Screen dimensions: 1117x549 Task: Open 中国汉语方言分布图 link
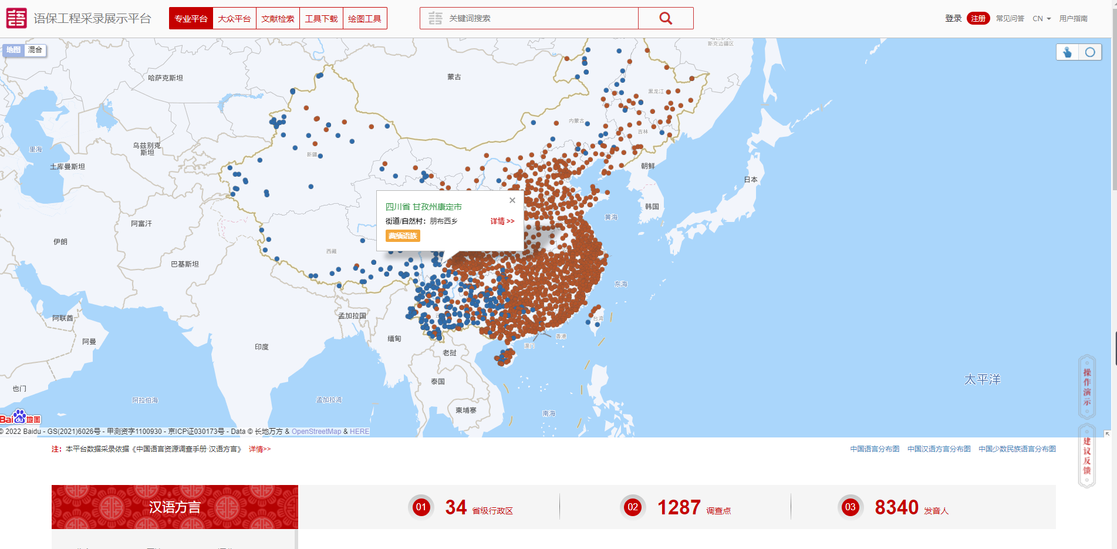pos(939,449)
